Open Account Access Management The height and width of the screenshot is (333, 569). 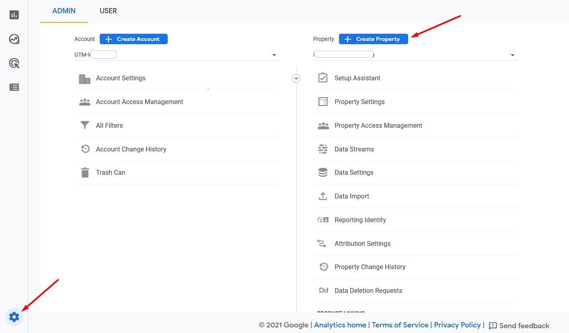(x=139, y=102)
